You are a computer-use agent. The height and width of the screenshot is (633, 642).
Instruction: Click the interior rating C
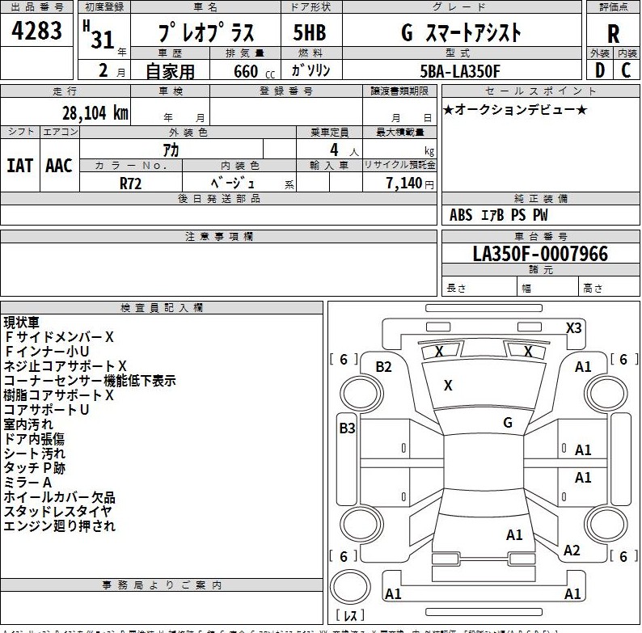click(x=626, y=70)
